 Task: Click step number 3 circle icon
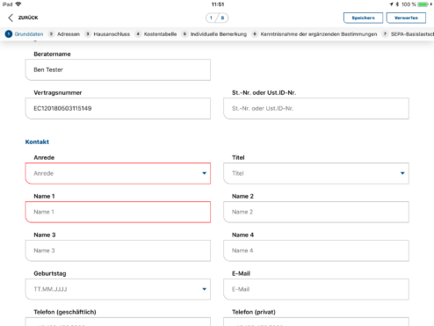pos(88,34)
